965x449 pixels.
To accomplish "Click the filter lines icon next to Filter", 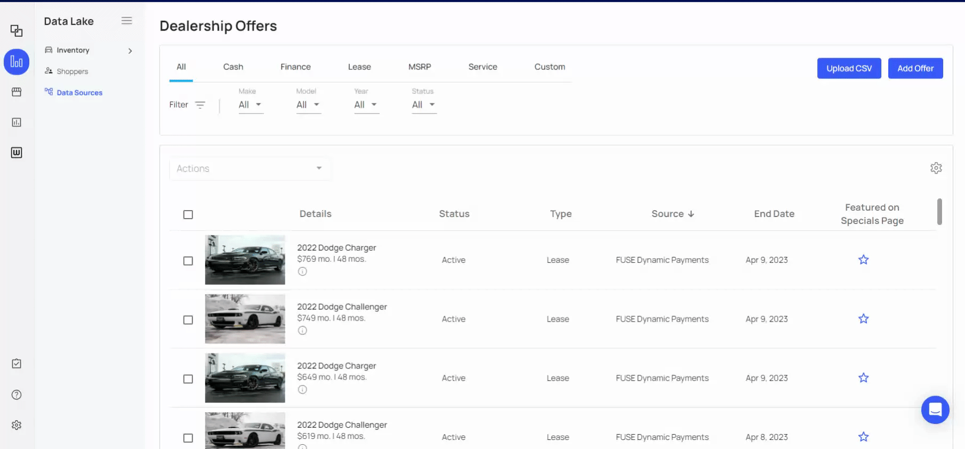I will [200, 105].
